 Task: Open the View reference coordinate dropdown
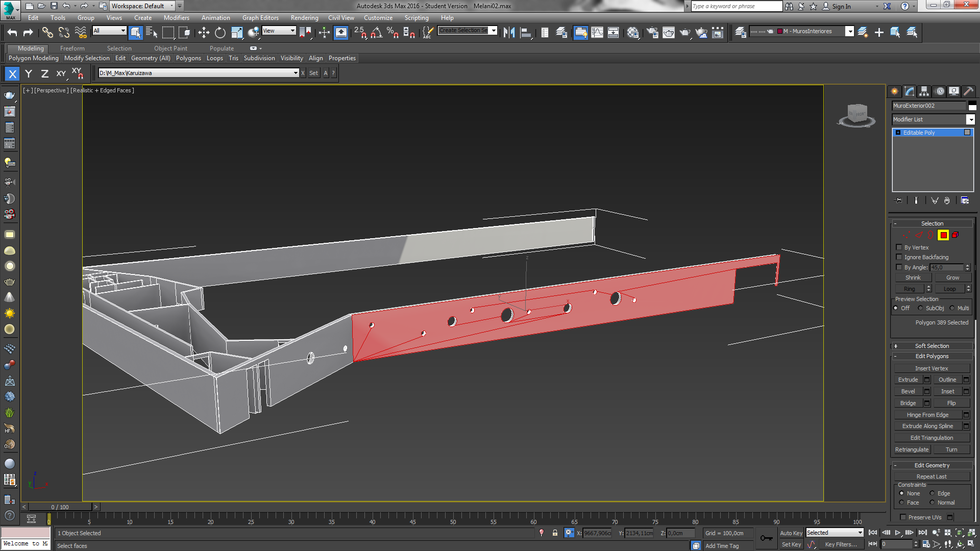[279, 31]
